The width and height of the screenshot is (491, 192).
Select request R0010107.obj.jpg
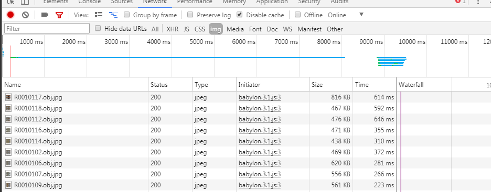coord(38,174)
